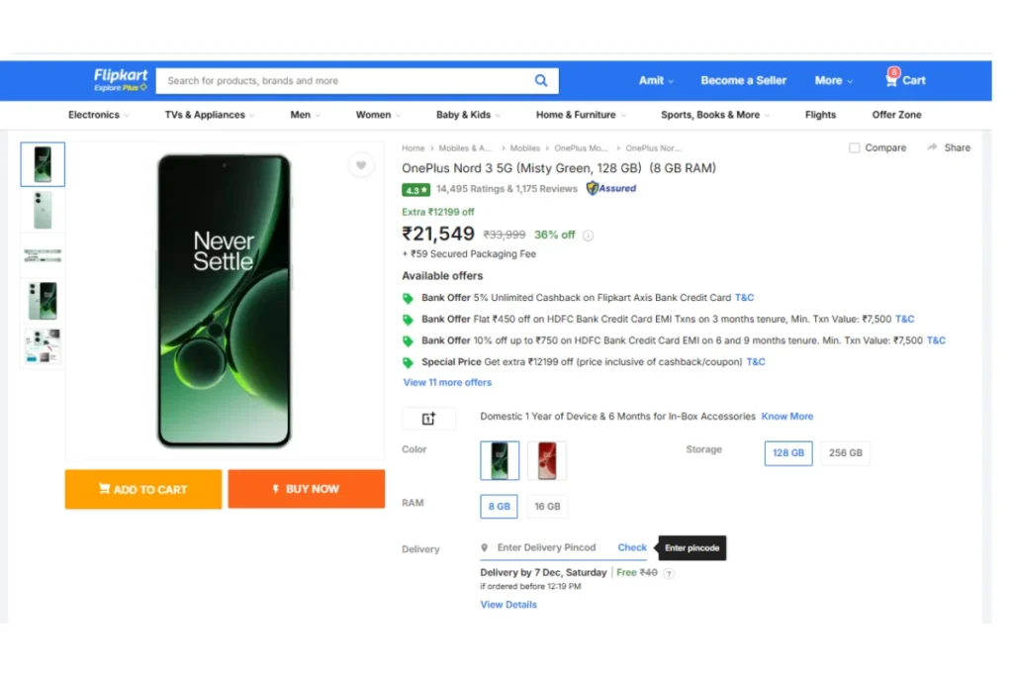Click View Details under delivery

point(508,605)
